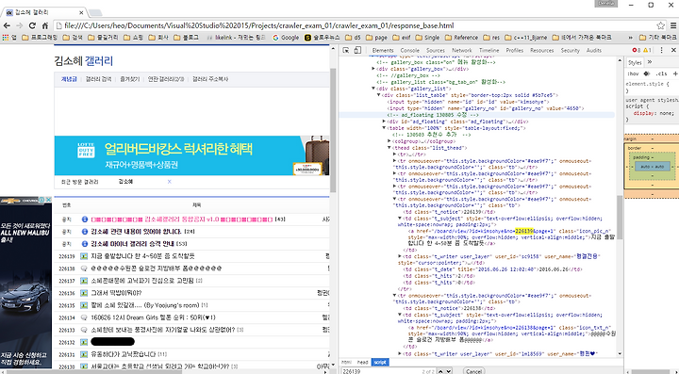Click the Lotte Duty Free banner ad
The image size is (679, 374).
pyautogui.click(x=191, y=155)
